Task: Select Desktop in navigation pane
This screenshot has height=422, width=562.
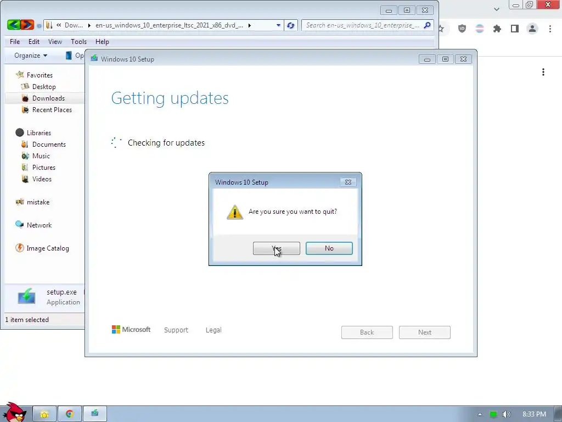Action: point(44,86)
